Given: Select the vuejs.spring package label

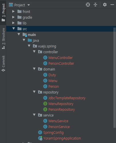Looking at the screenshot, I should pos(47,46).
